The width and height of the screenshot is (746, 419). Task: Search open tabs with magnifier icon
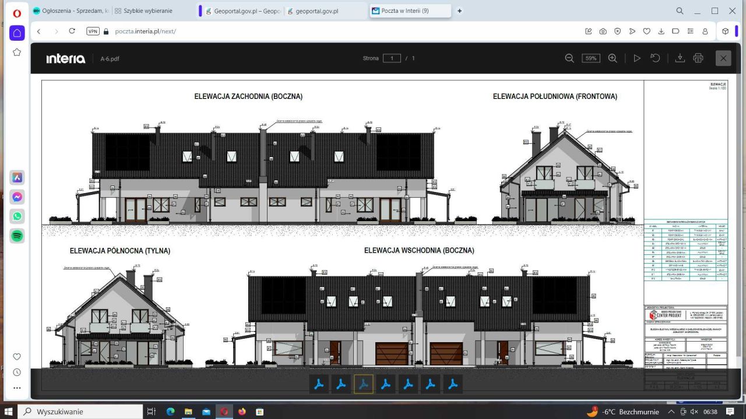click(680, 11)
